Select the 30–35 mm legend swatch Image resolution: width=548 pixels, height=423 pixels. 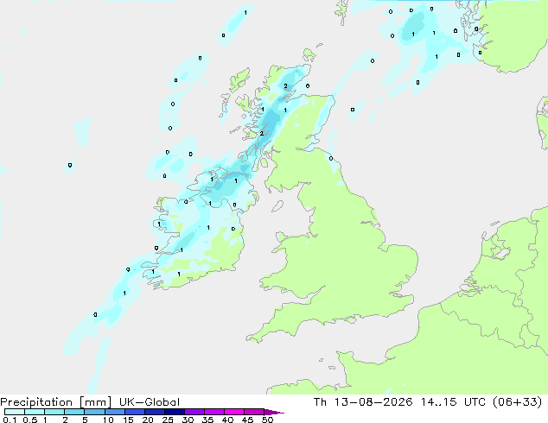pyautogui.click(x=194, y=412)
